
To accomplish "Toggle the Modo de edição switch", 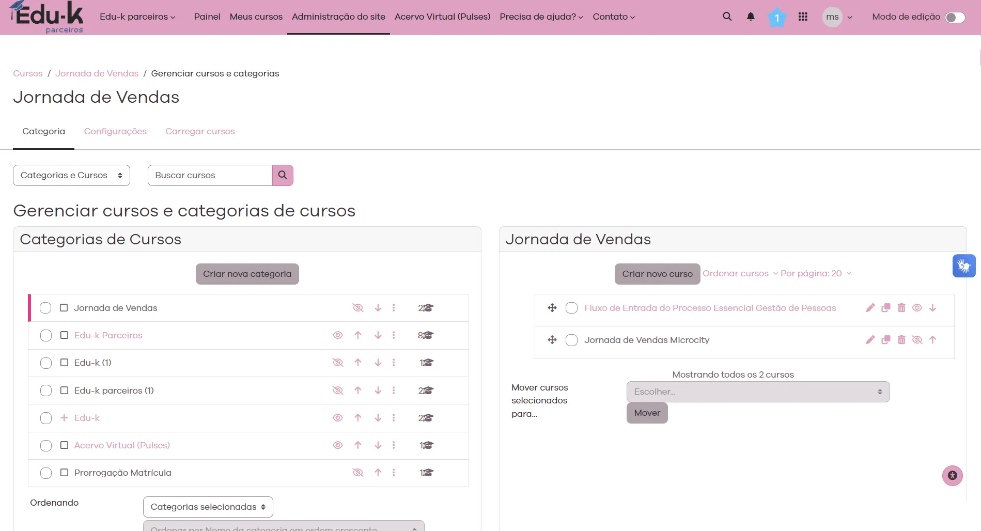I will pos(955,17).
